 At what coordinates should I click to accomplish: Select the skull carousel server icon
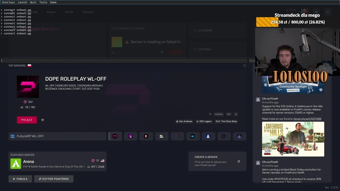tap(146, 136)
